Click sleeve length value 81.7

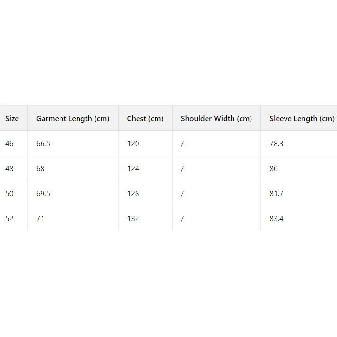277,194
